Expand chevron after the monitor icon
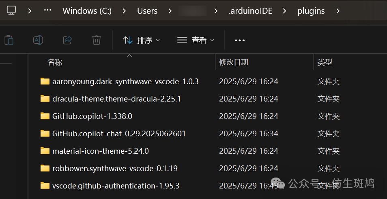 click(x=30, y=11)
